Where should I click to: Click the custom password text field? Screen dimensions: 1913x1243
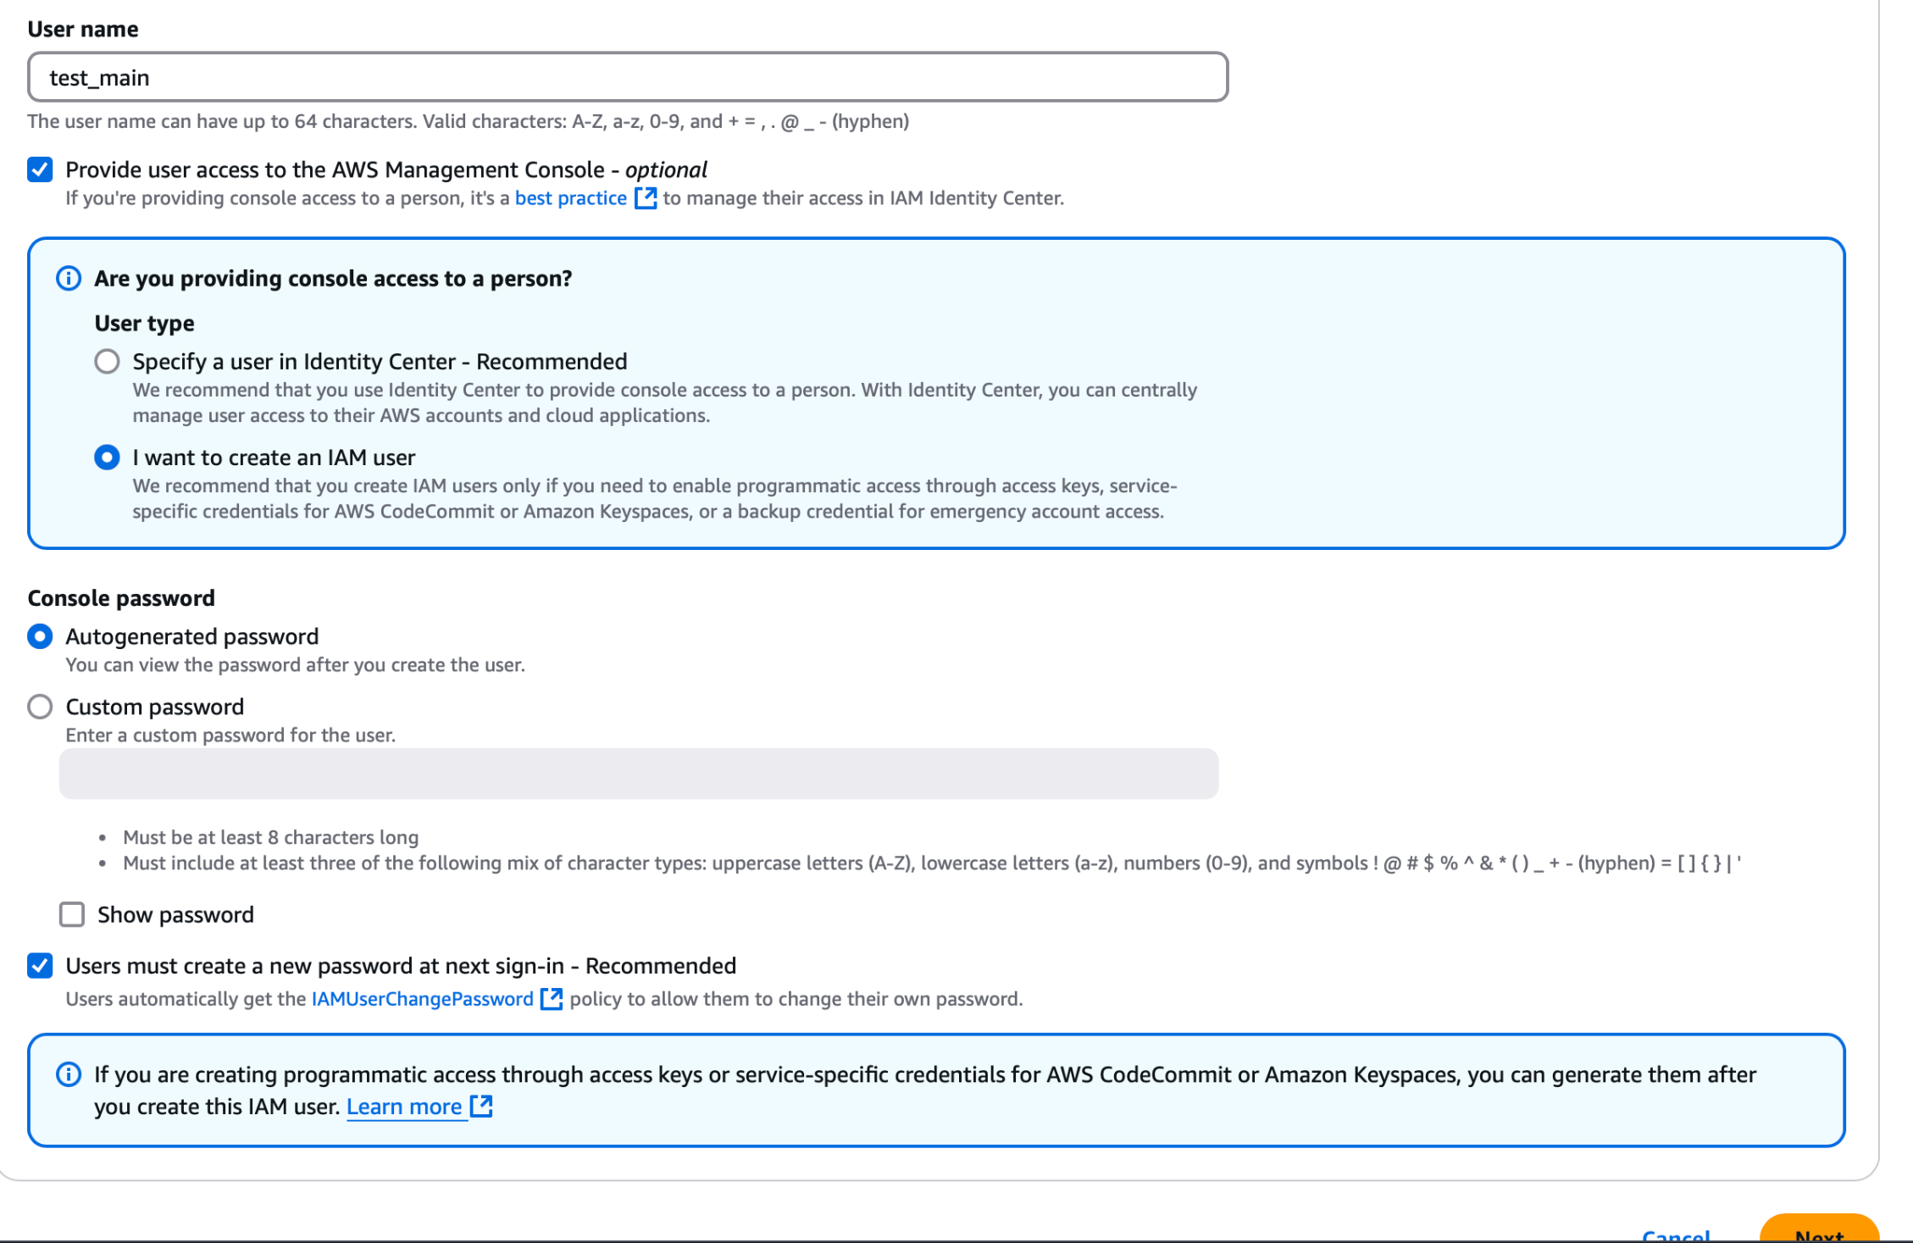638,774
